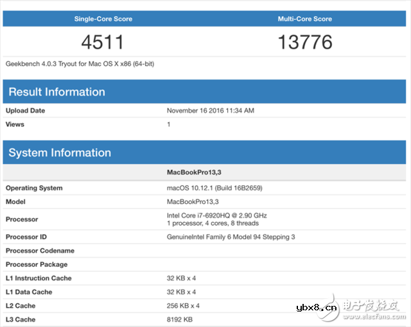Select the 1 processor, 4 cores, 8 threads text
411x327 pixels.
pyautogui.click(x=213, y=223)
